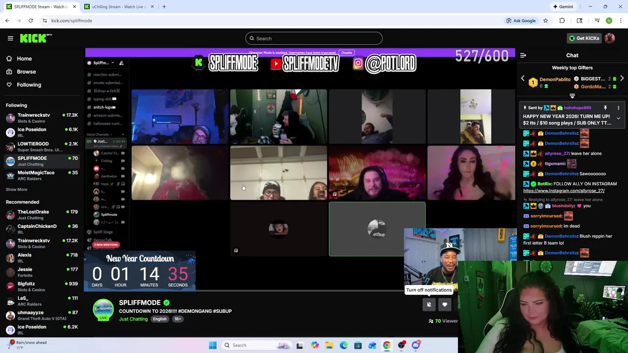This screenshot has width=628, height=353.
Task: Click the 18+ tag
Action: 178,319
